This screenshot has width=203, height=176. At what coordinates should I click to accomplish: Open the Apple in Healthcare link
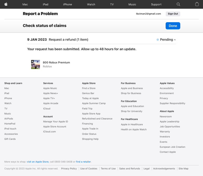(x=132, y=124)
